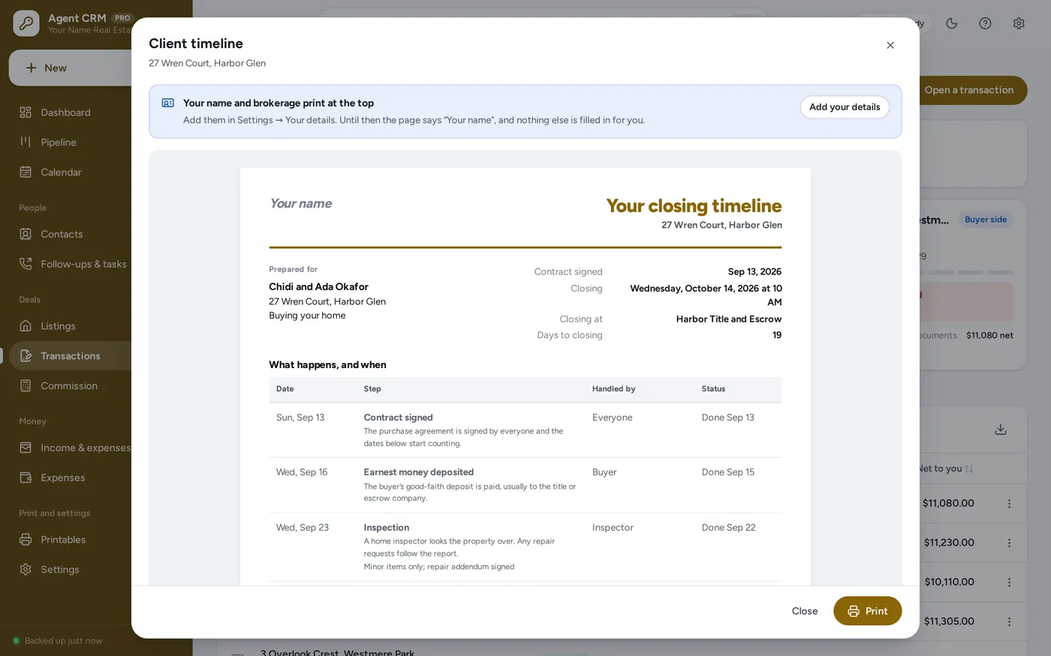Open Follow-ups & tasks phone icon
Image resolution: width=1051 pixels, height=656 pixels.
(x=26, y=264)
